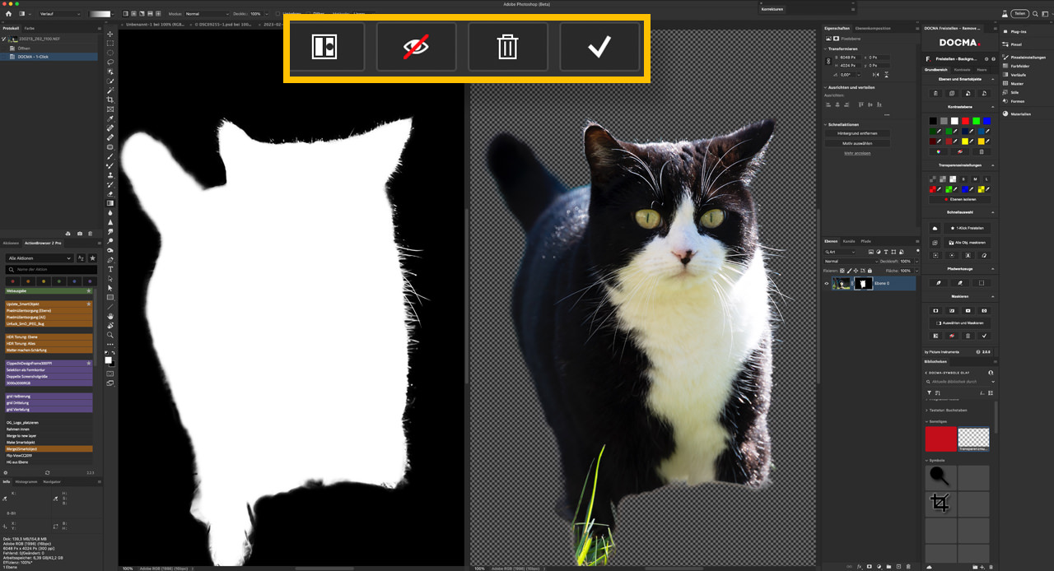Click the Hintergrund entfernen button
This screenshot has width=1054, height=571.
pos(857,132)
